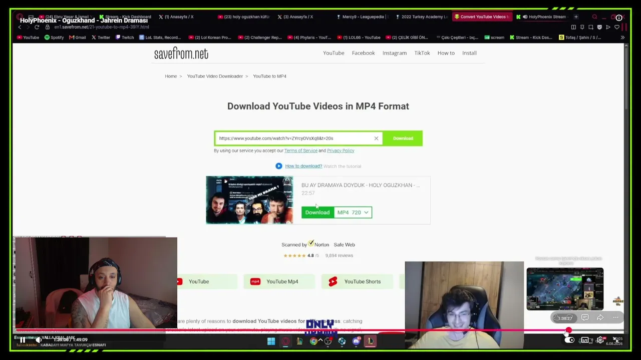The image size is (641, 360).
Task: Open the Privacy Policy link
Action: click(x=341, y=150)
